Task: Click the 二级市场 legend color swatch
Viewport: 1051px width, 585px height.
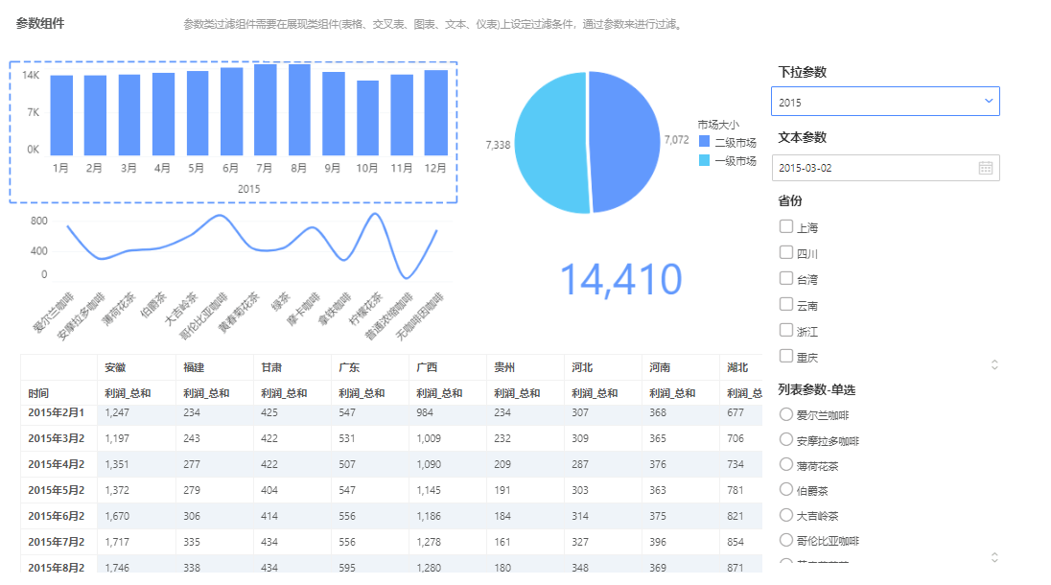Action: 705,142
